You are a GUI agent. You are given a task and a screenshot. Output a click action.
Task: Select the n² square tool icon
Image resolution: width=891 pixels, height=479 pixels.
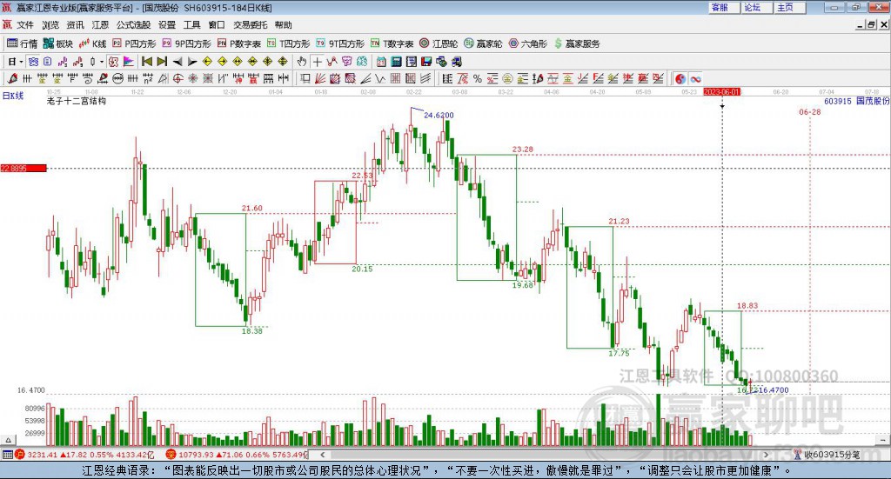[148, 79]
